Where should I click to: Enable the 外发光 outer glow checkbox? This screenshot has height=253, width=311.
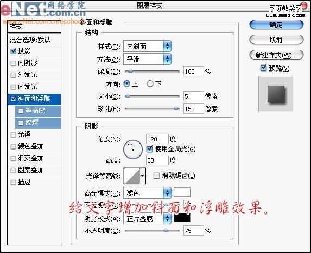pyautogui.click(x=13, y=75)
